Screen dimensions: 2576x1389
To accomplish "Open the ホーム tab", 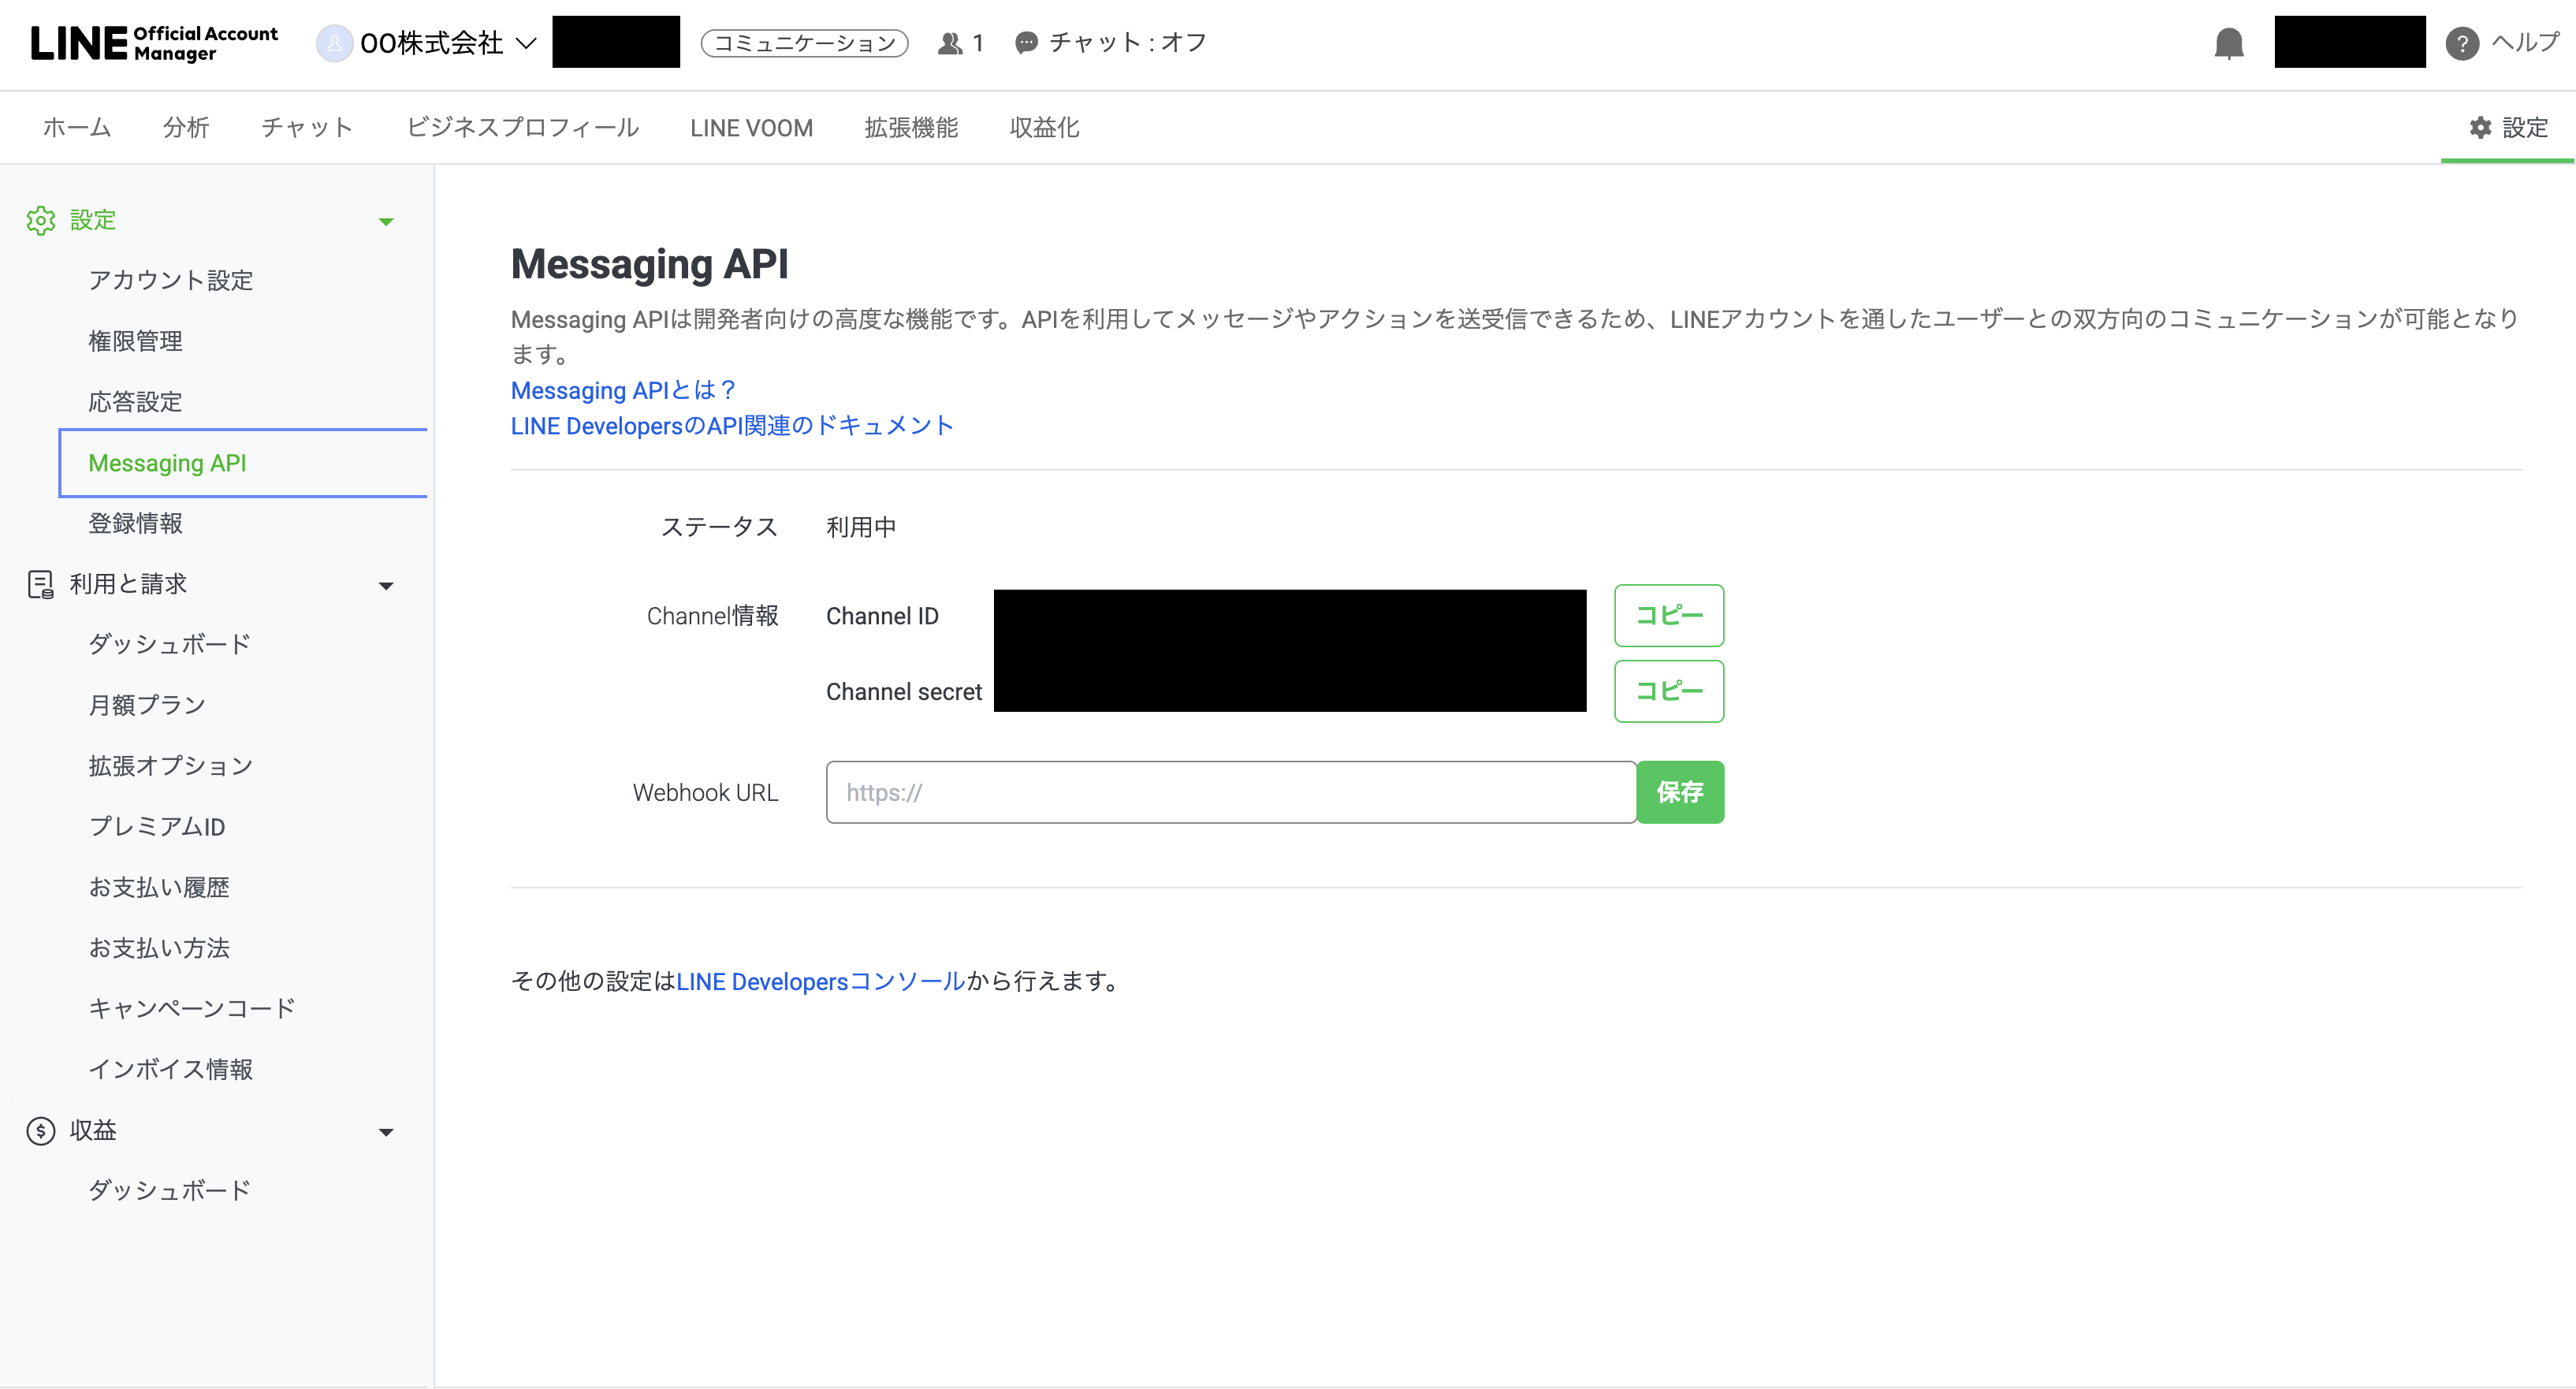I will pyautogui.click(x=77, y=127).
